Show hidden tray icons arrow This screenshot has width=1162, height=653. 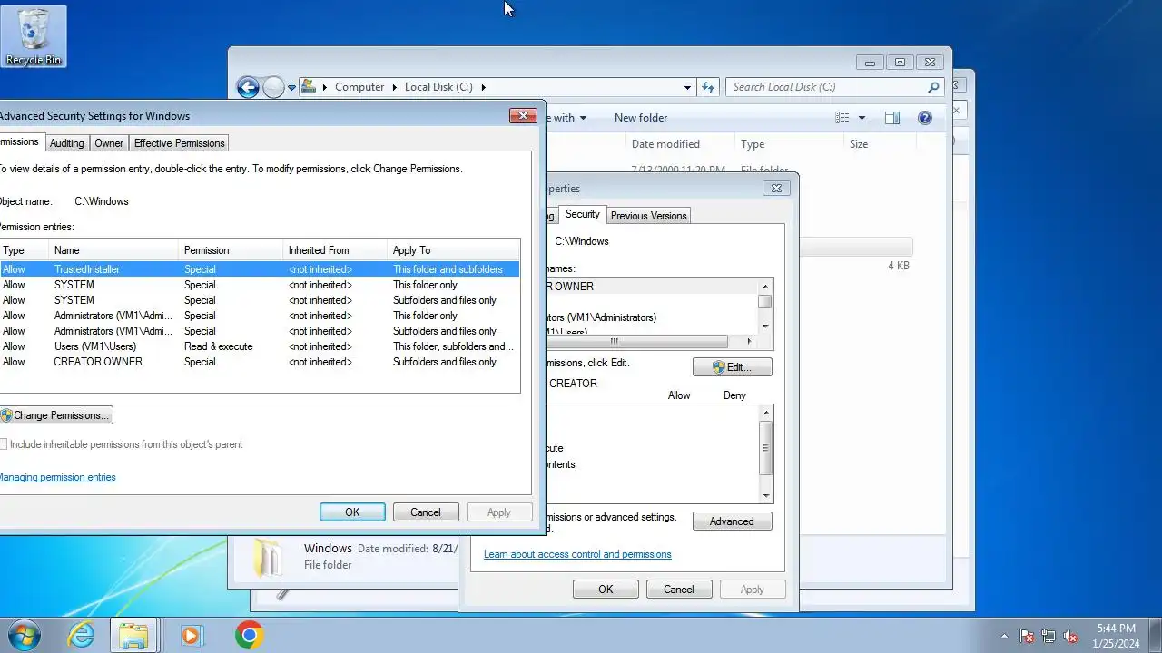click(1004, 636)
